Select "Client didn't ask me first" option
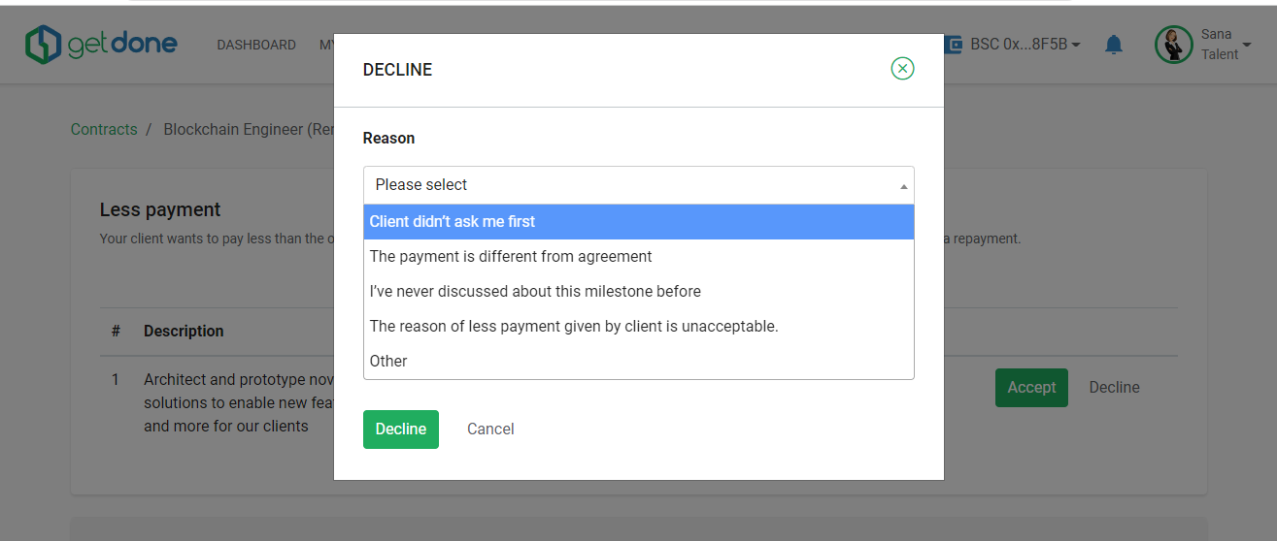Screen dimensions: 1277x541 639,222
